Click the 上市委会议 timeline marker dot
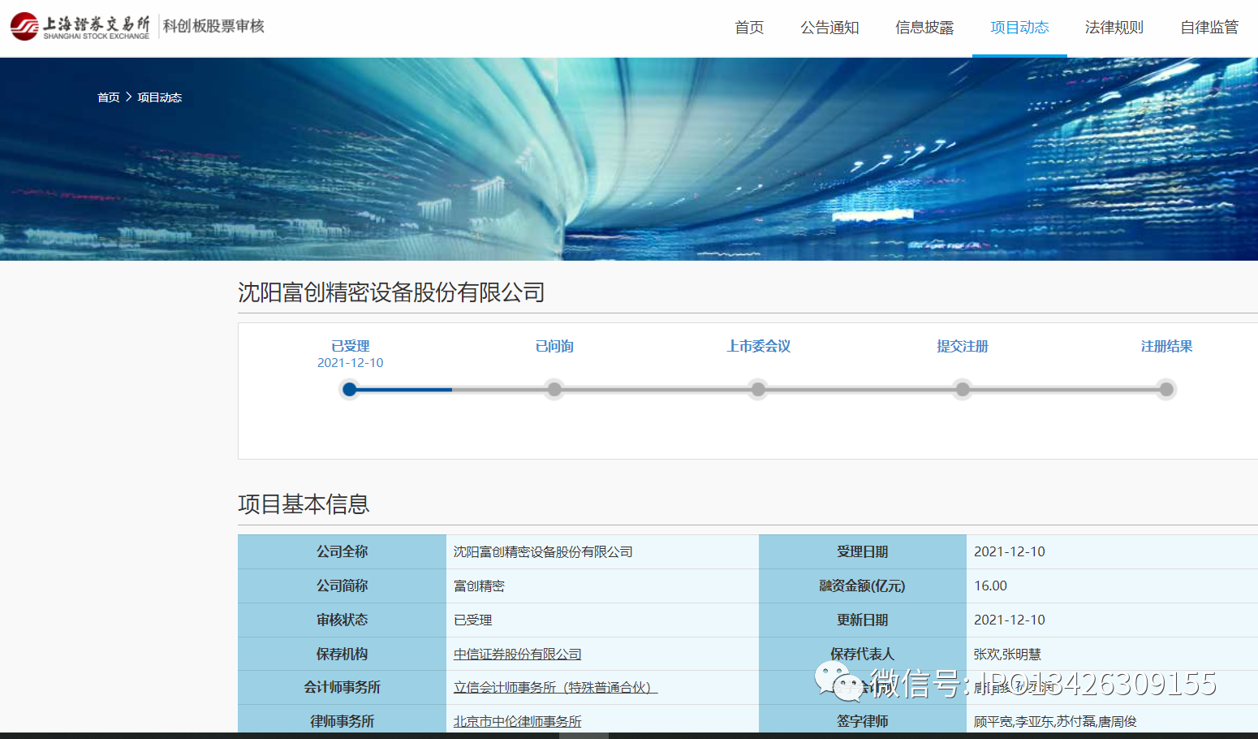1258x739 pixels. [x=758, y=390]
